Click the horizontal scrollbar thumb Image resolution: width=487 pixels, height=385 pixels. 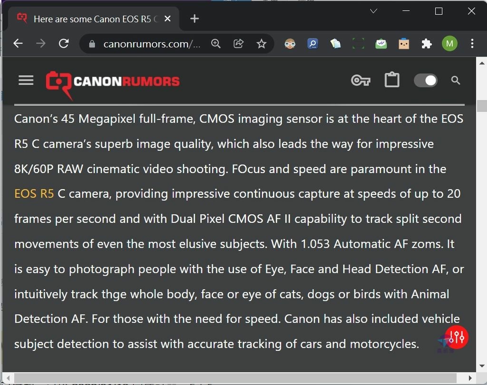[x=235, y=378]
